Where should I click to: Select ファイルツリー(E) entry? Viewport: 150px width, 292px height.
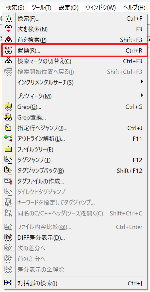coord(75,149)
